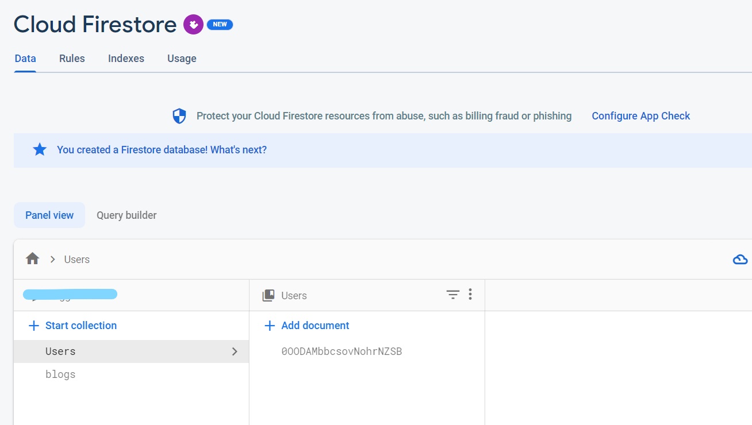Image resolution: width=752 pixels, height=425 pixels.
Task: Click the blue star icon in the banner
Action: pos(40,150)
